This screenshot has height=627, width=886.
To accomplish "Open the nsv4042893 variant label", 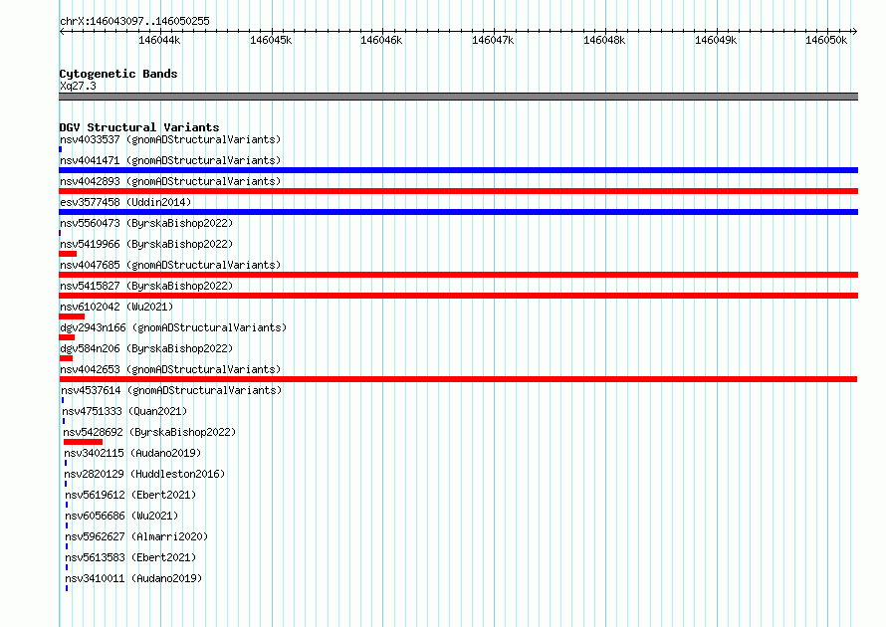I will click(170, 181).
